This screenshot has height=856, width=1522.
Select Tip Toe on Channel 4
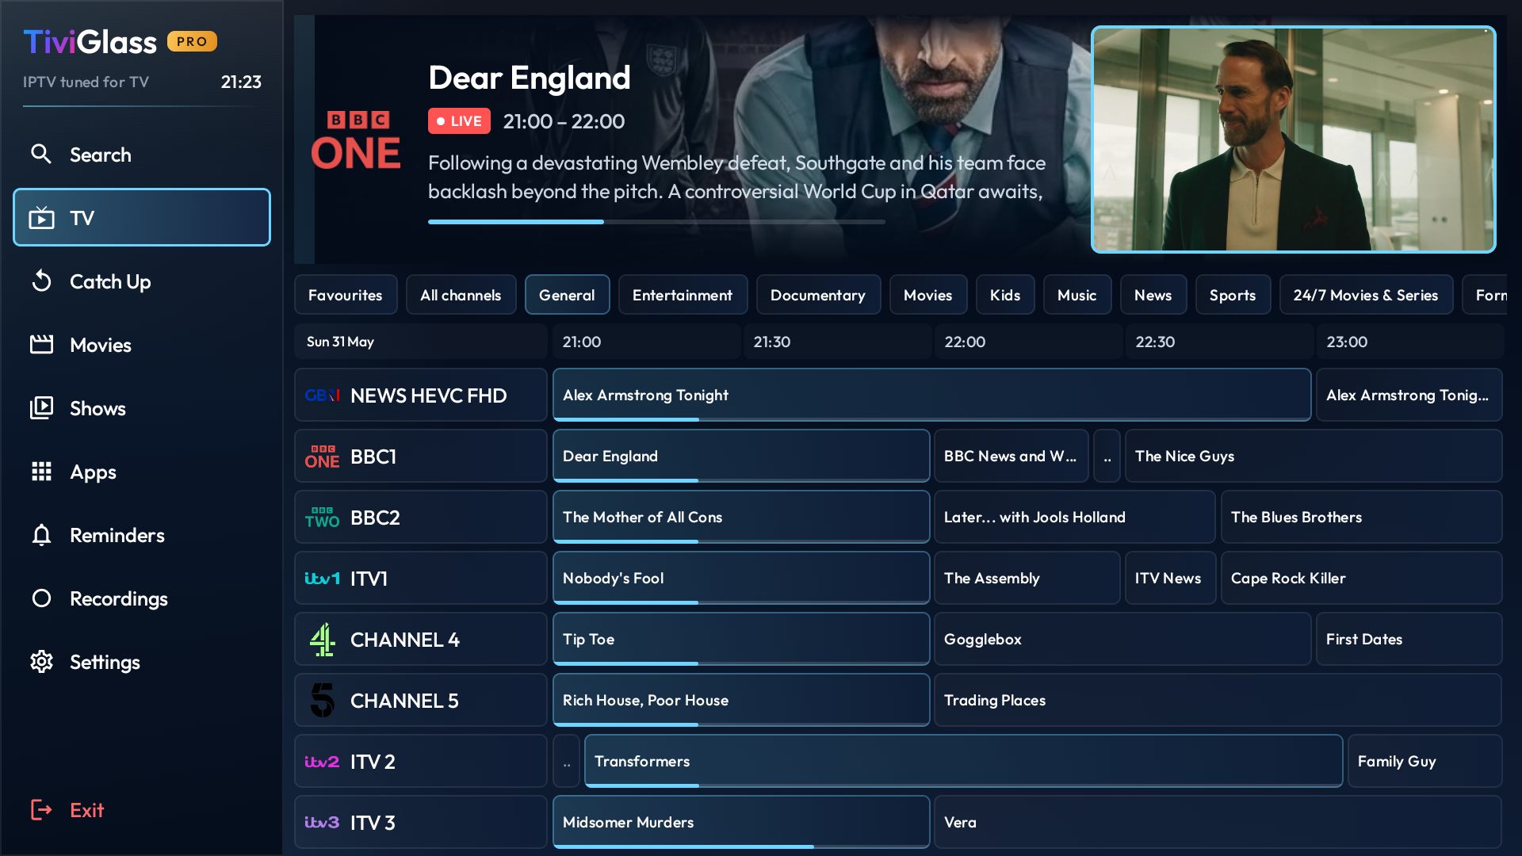(741, 639)
